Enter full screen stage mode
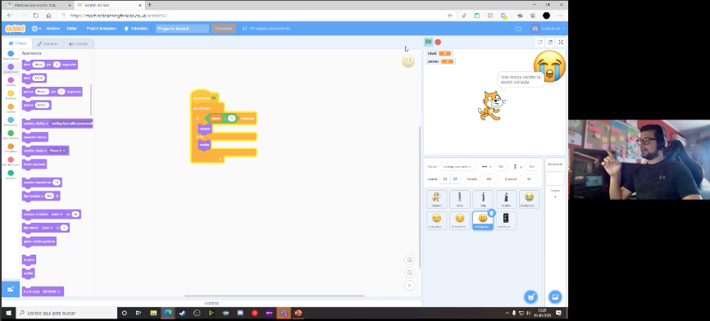 pyautogui.click(x=561, y=42)
